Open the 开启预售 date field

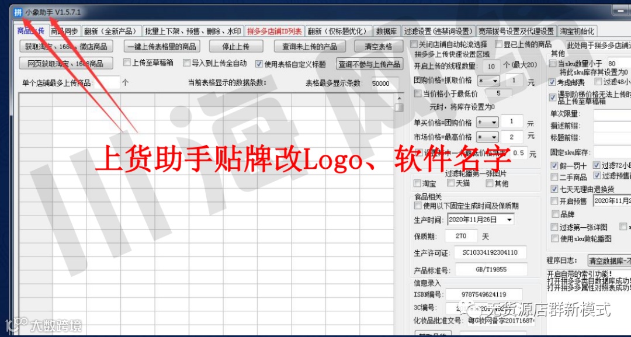612,201
